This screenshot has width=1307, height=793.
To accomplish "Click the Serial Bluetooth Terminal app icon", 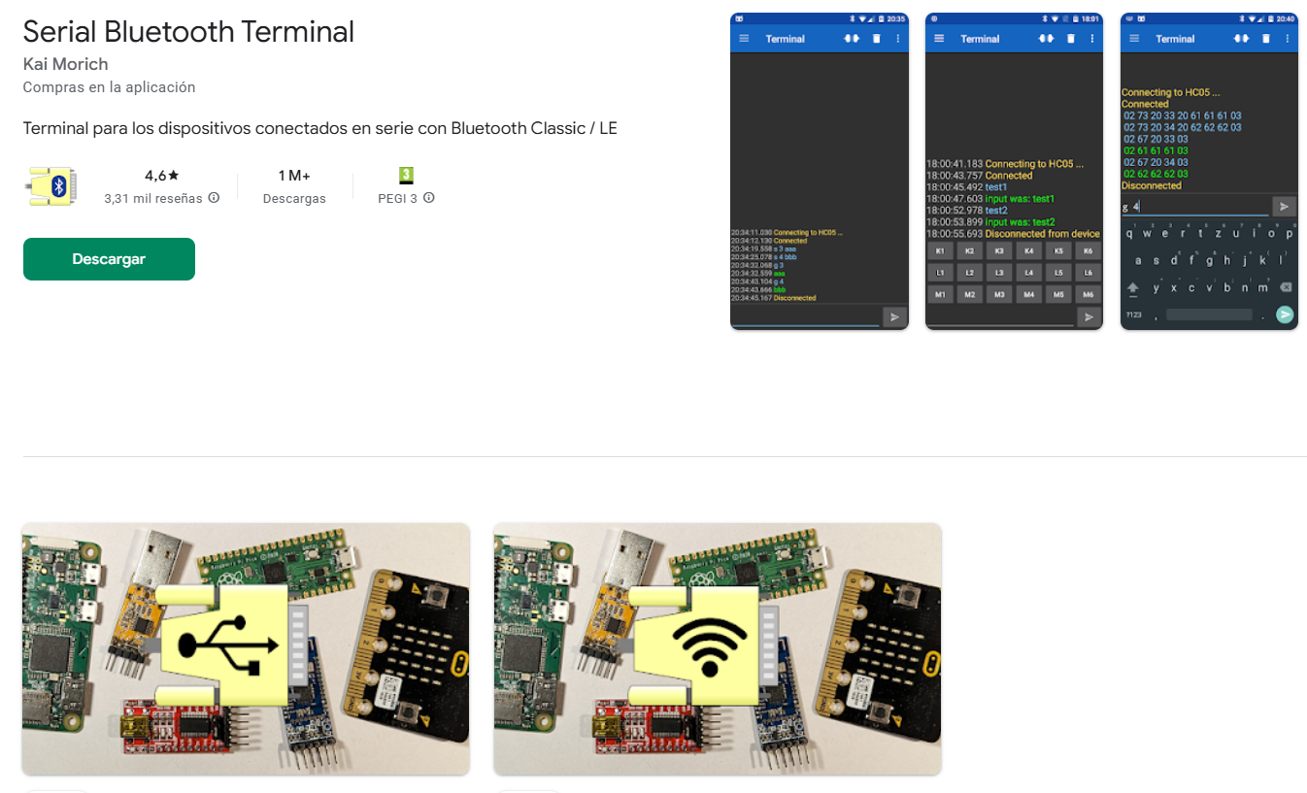I will click(52, 186).
